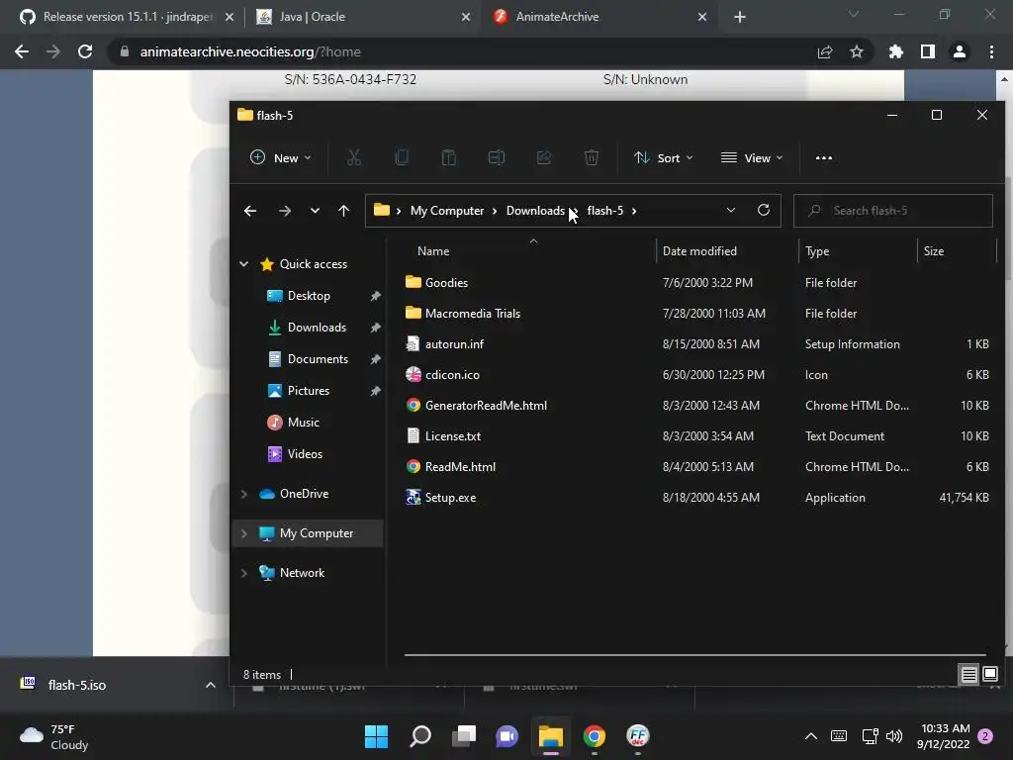Click My Computer in breadcrumb path
Image resolution: width=1013 pixels, height=760 pixels.
point(447,211)
